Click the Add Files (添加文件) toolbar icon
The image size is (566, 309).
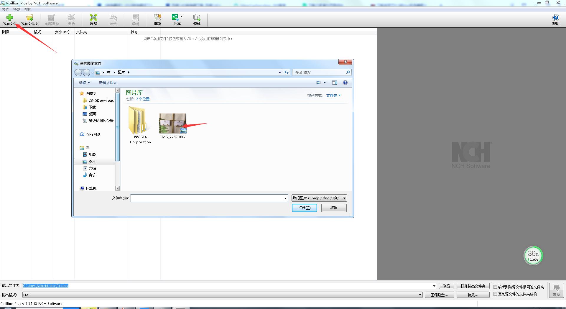tap(10, 19)
